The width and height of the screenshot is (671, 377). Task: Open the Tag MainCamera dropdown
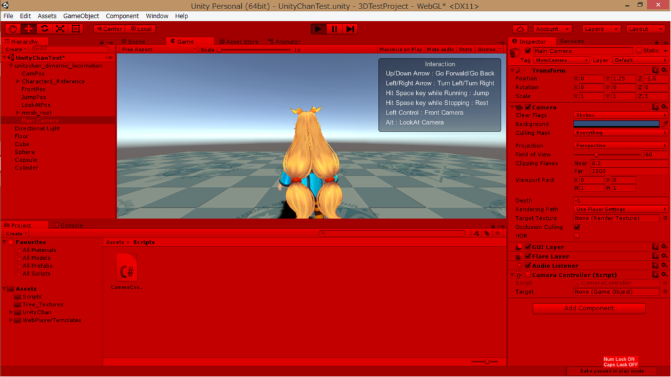562,60
